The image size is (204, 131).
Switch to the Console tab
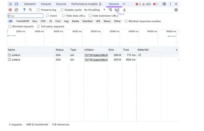(x=46, y=4)
